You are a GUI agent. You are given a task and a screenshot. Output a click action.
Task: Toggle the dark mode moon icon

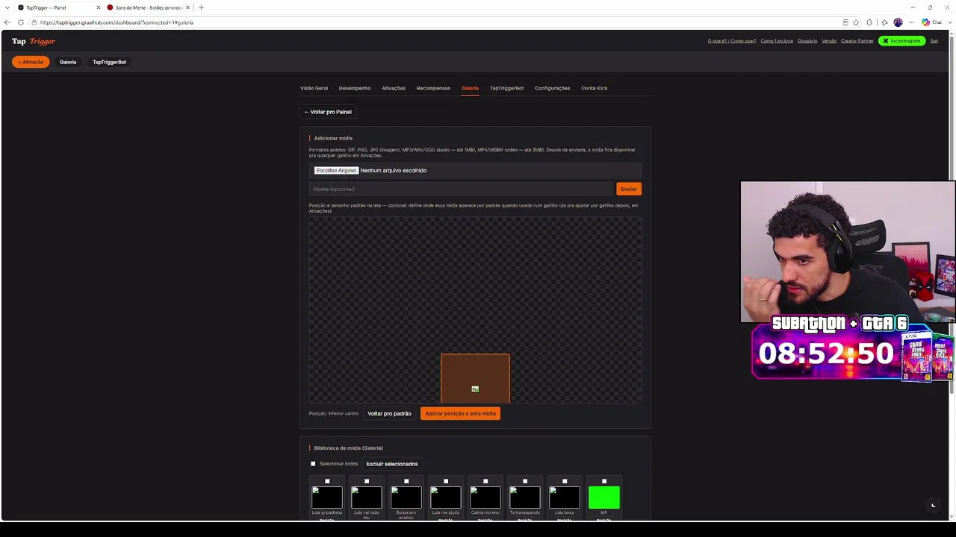933,506
